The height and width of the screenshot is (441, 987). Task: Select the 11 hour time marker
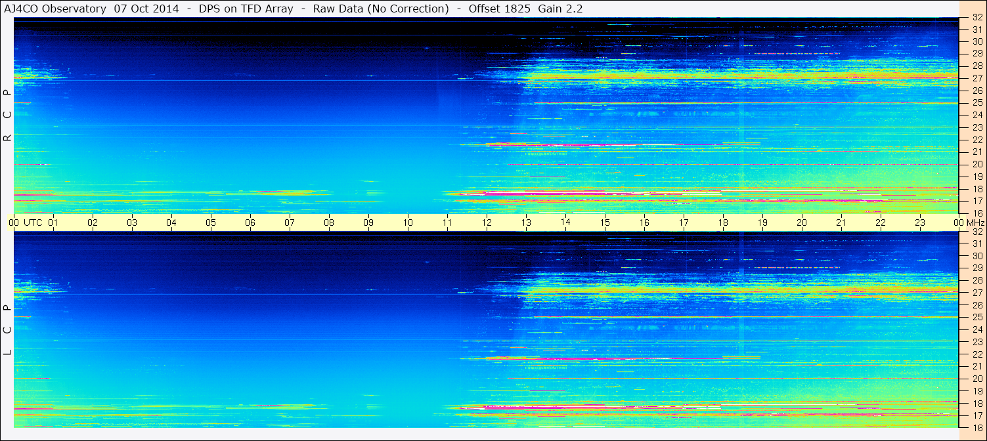coord(447,222)
